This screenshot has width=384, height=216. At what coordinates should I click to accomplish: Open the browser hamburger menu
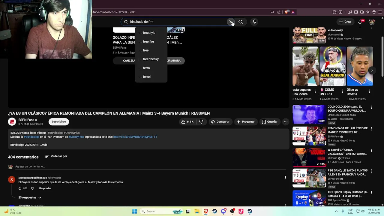(x=379, y=12)
